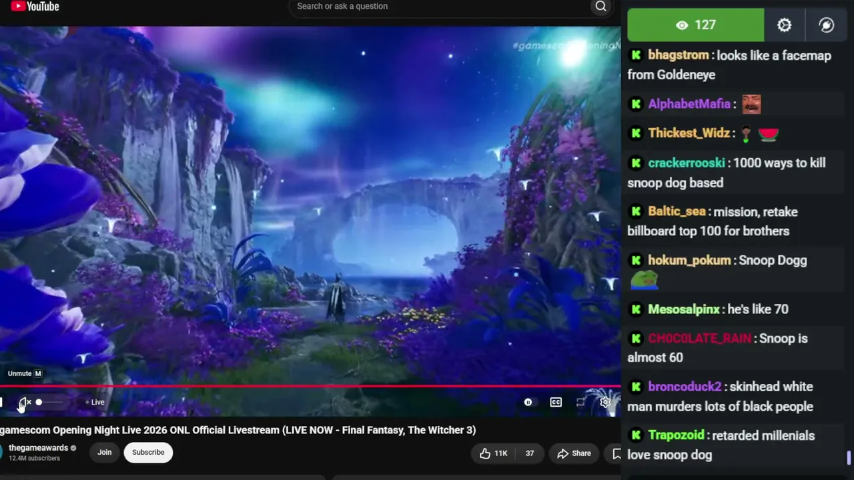This screenshot has height=480, width=854.
Task: Select the username crackerrooski in chat
Action: (x=687, y=163)
